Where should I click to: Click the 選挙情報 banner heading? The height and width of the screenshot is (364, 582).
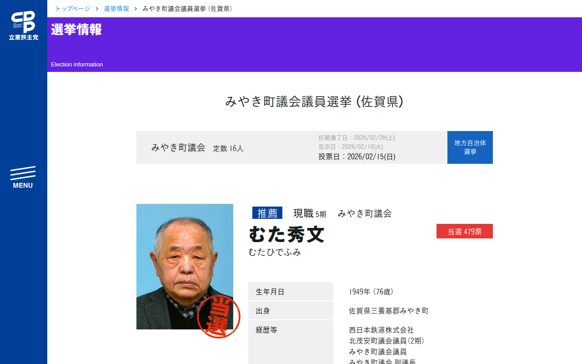(x=76, y=30)
